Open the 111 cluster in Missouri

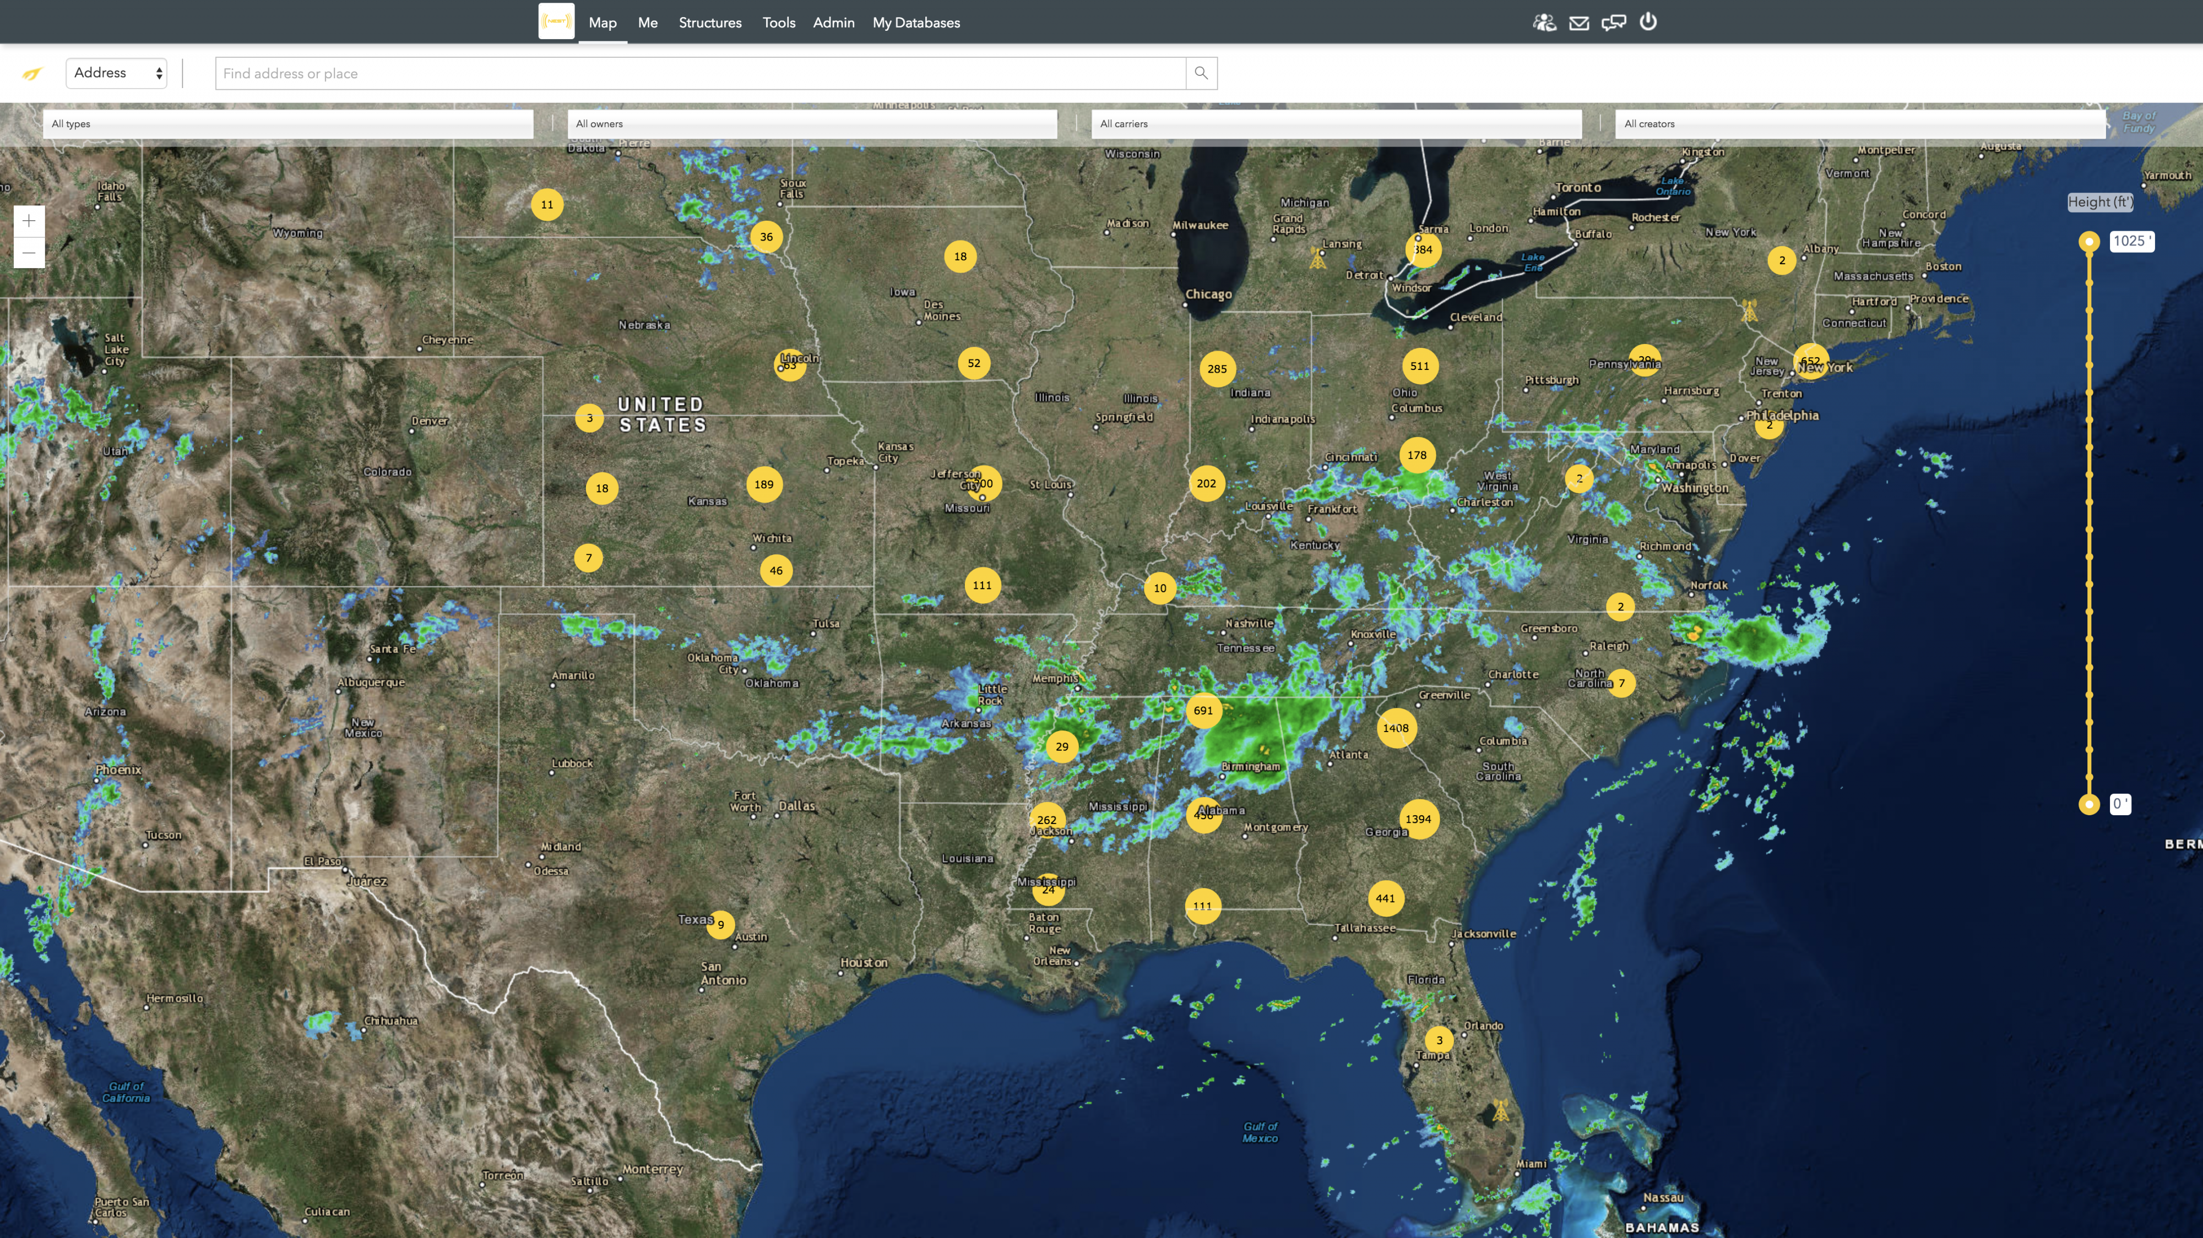pos(982,586)
